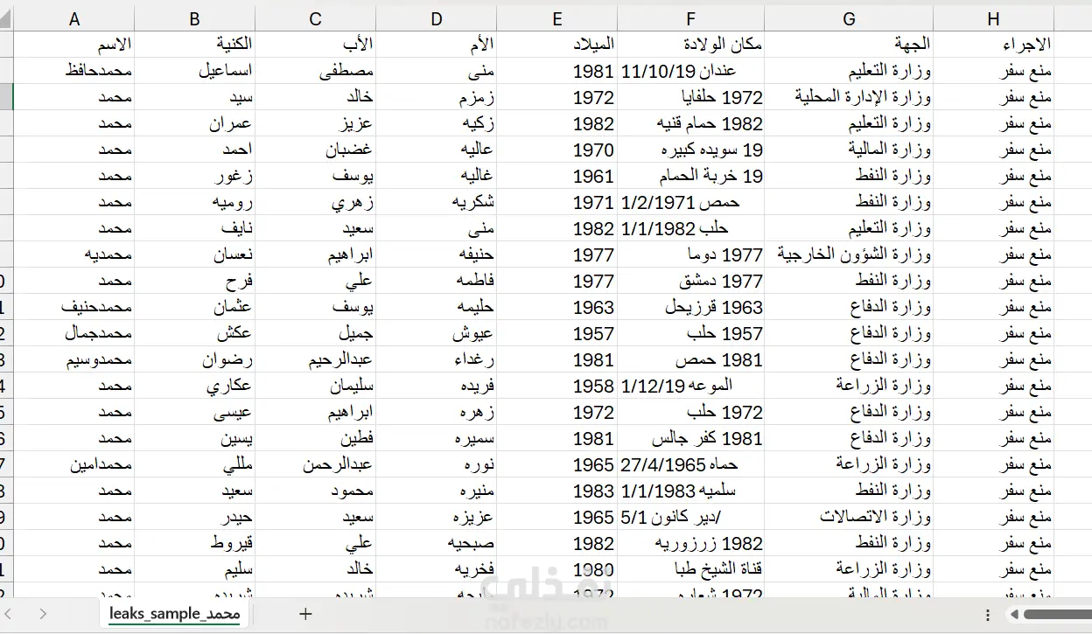
Task: Select the cell 1981 كفر جالس
Action: [x=691, y=438]
